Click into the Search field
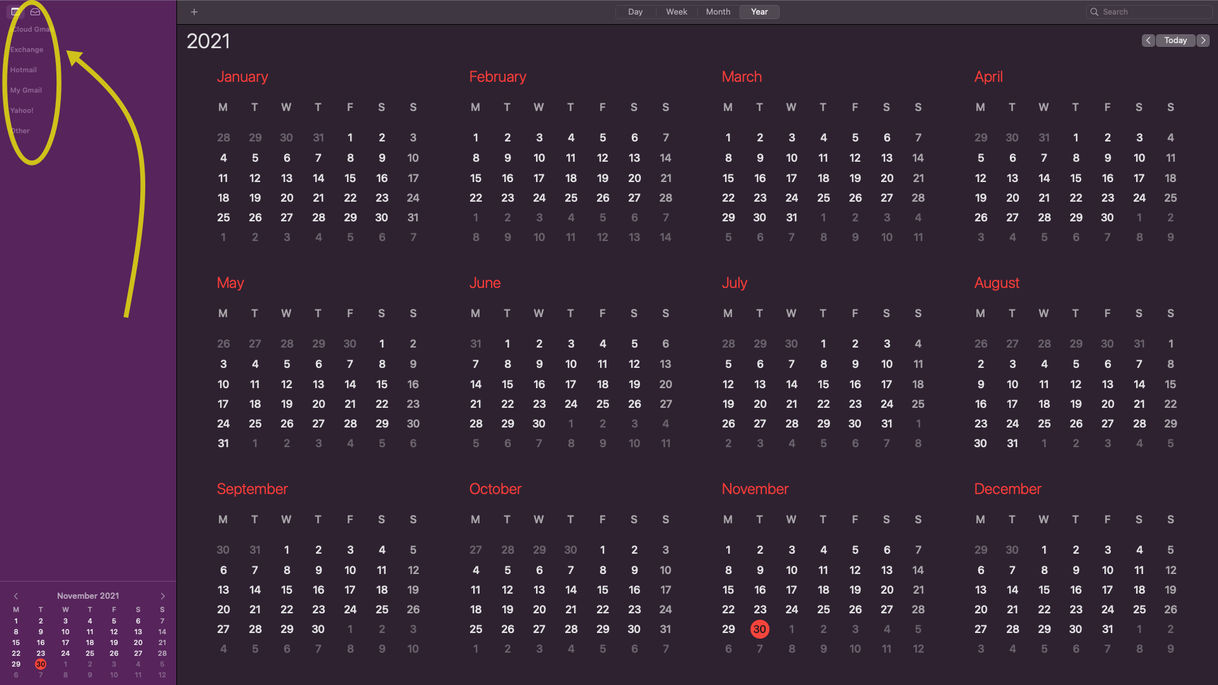The image size is (1218, 685). (x=1155, y=12)
